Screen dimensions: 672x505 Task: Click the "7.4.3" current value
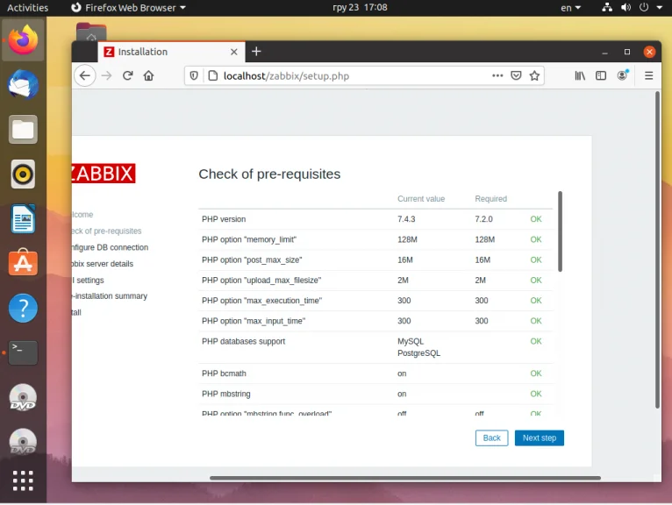click(406, 219)
